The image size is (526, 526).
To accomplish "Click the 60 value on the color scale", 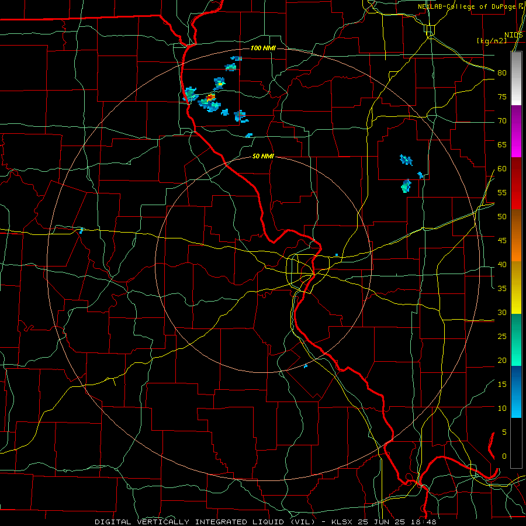I will coord(502,169).
